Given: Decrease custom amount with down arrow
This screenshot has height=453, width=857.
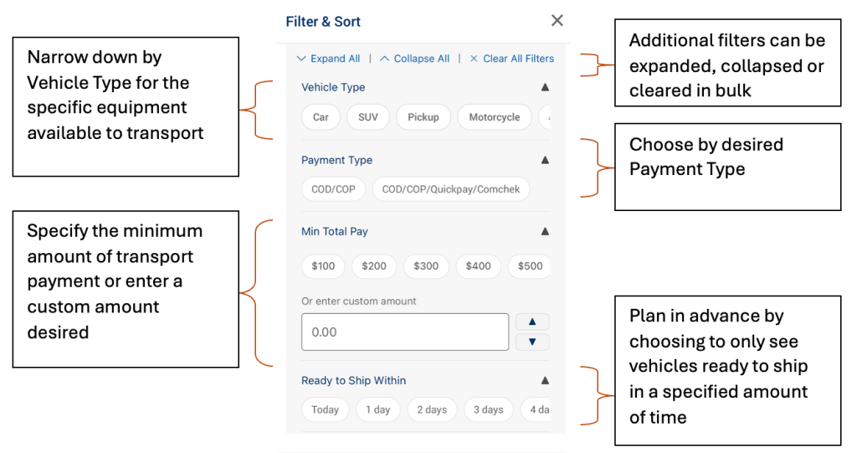Looking at the screenshot, I should [x=532, y=342].
